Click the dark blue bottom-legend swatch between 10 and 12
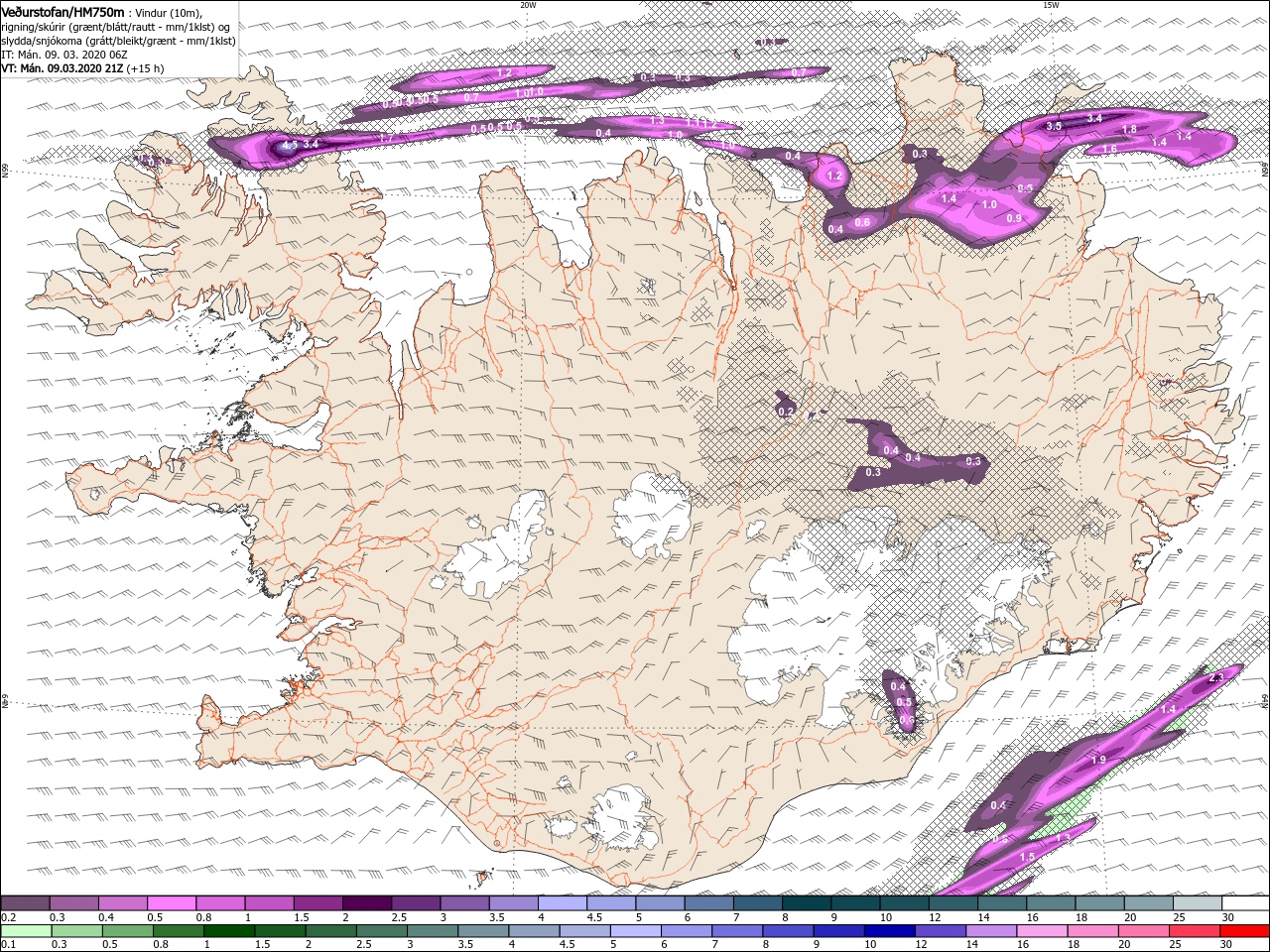This screenshot has height=952, width=1270. pos(889,931)
